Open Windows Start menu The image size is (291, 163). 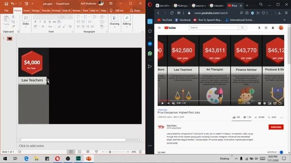tap(5, 158)
